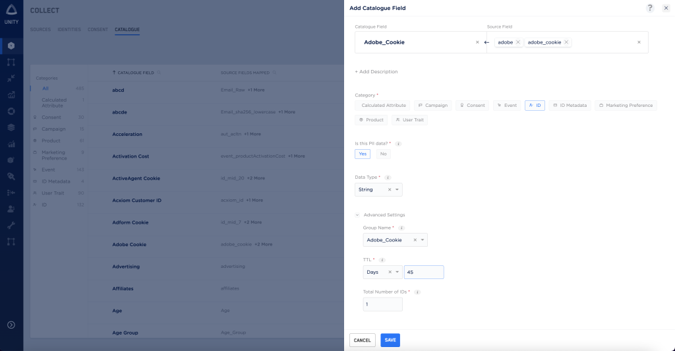The image size is (675, 351).
Task: Choose the Event category chip
Action: click(x=507, y=105)
